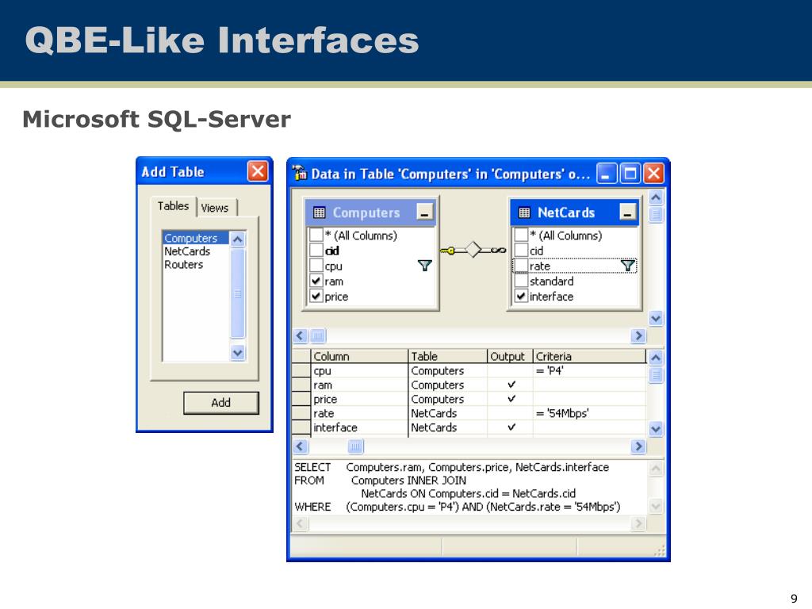Minimize the Computers table box
This screenshot has width=812, height=609.
[425, 212]
